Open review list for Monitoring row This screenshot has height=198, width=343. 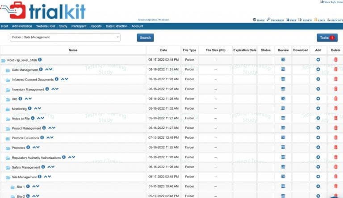[283, 108]
